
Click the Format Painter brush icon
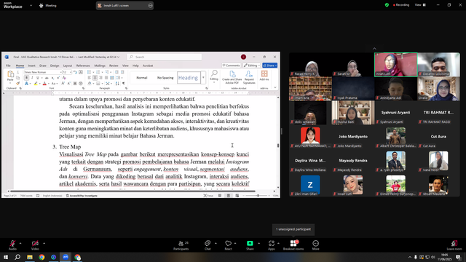tap(17, 84)
